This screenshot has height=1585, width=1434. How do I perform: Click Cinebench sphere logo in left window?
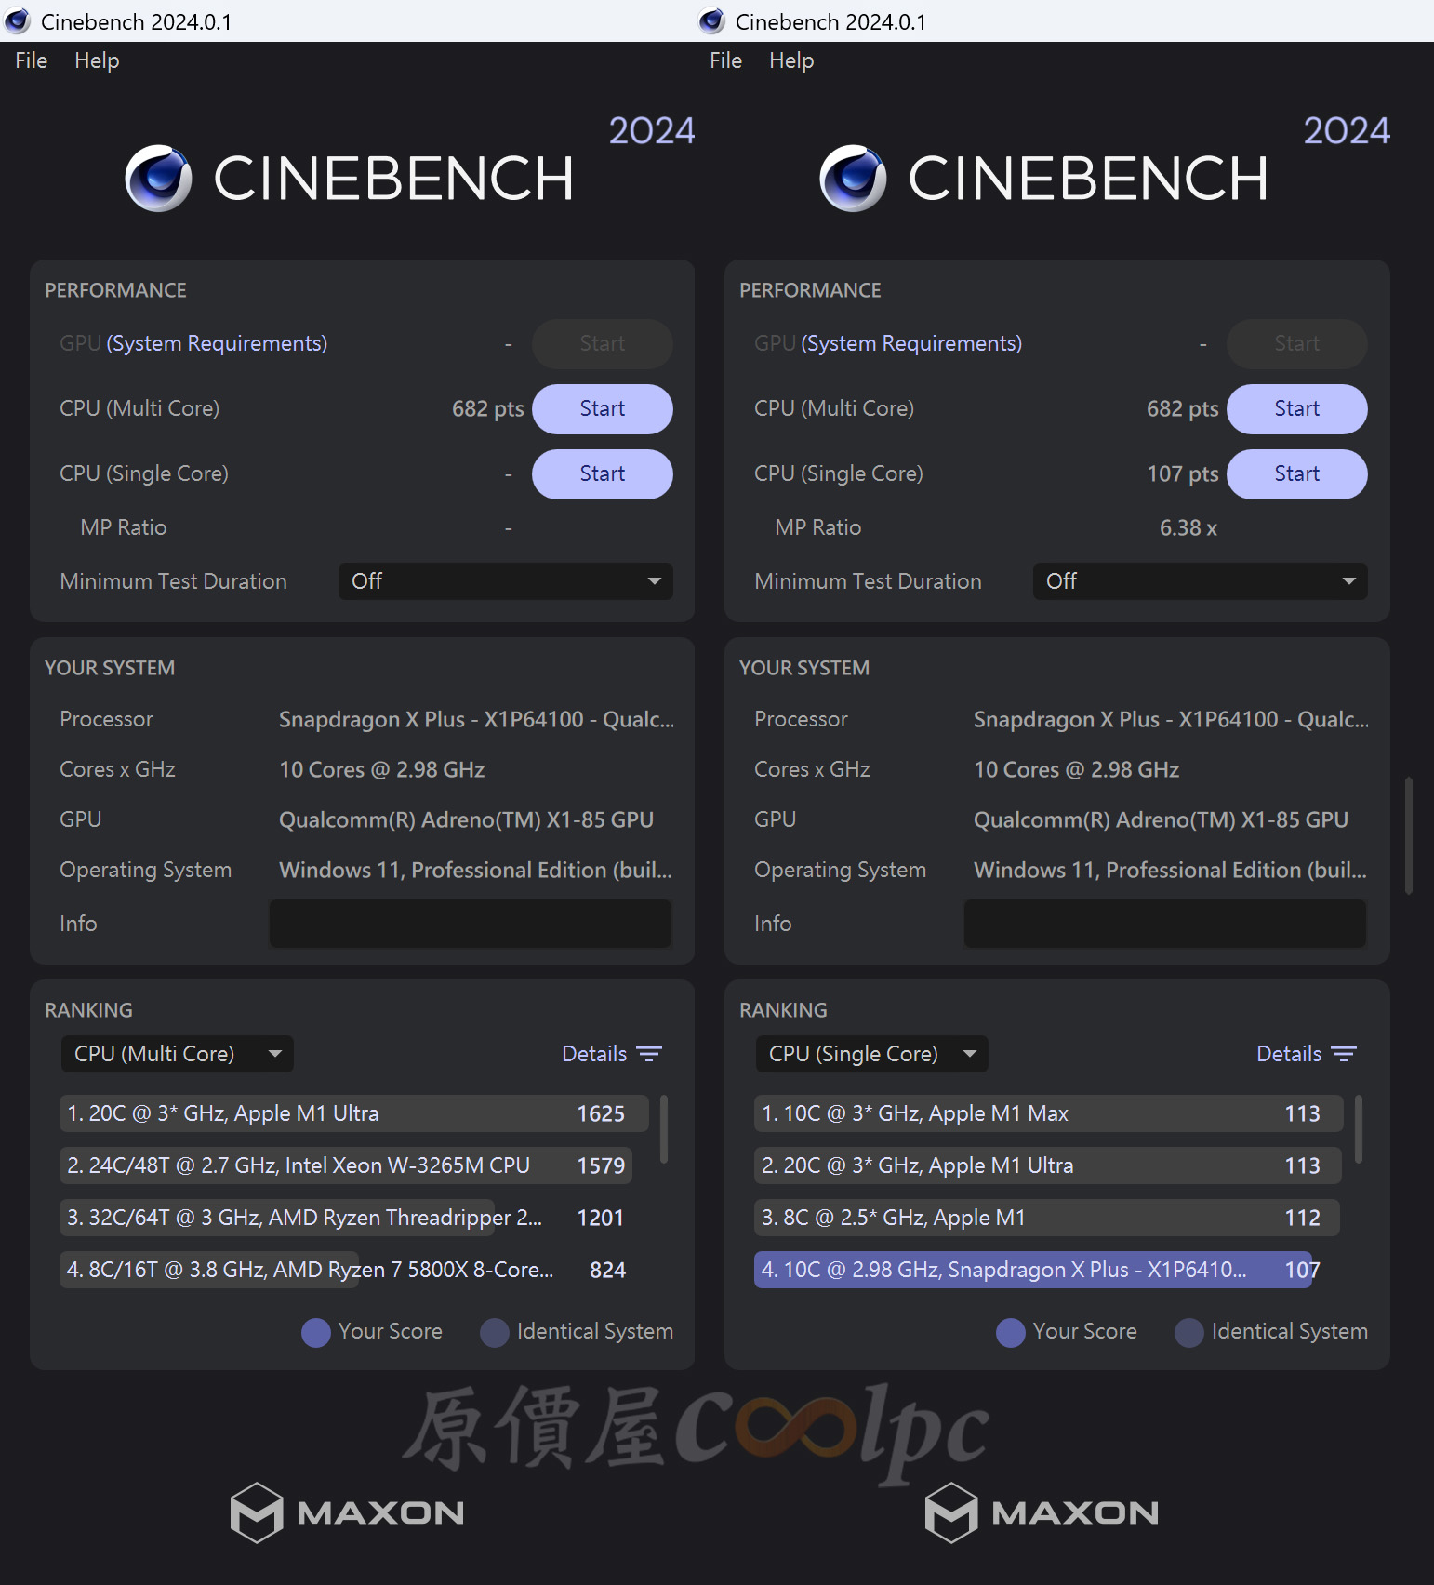coord(159,178)
